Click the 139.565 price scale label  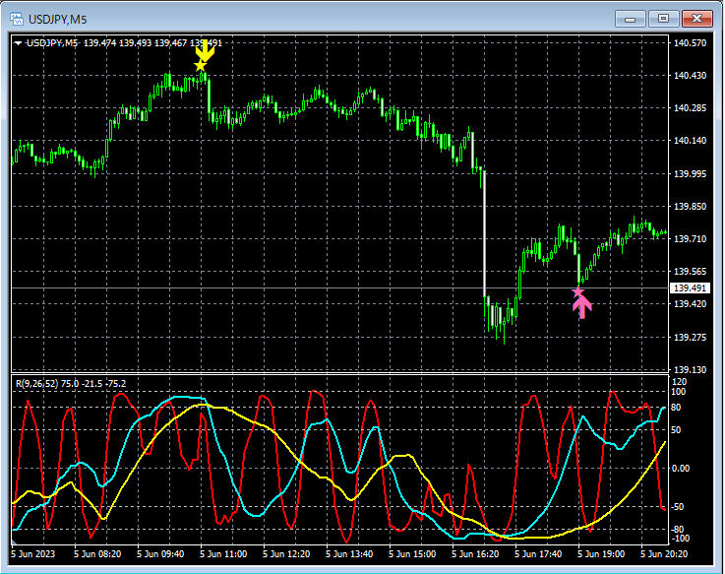[x=690, y=272]
